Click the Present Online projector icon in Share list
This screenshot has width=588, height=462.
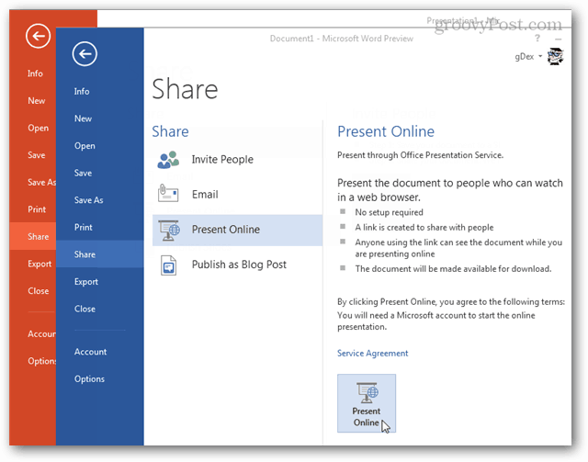[x=169, y=230]
